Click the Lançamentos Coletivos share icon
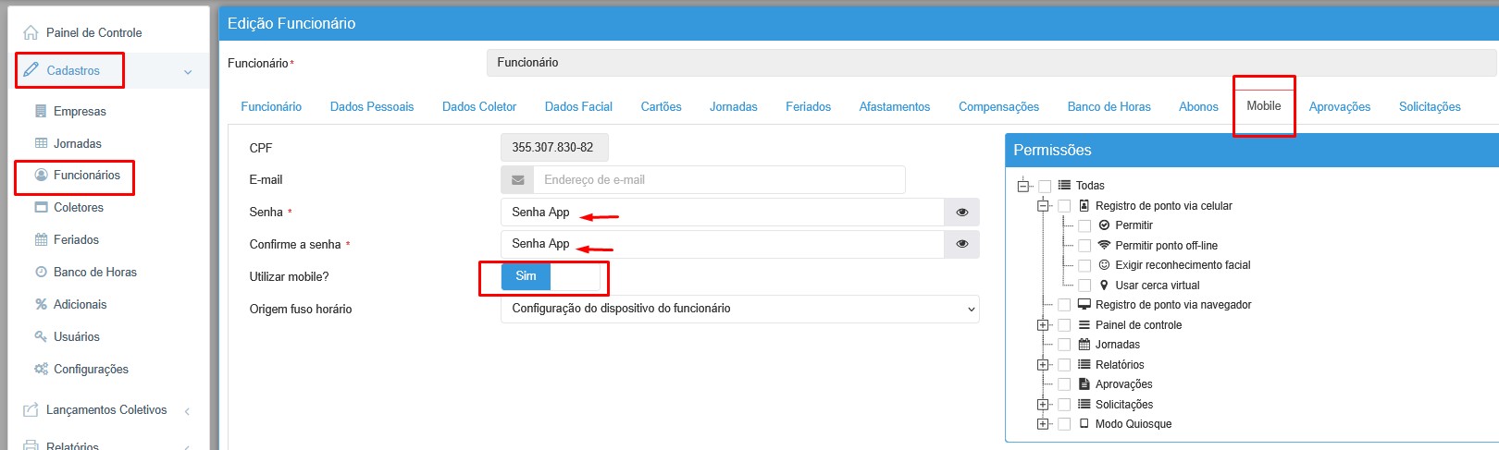 coord(31,409)
